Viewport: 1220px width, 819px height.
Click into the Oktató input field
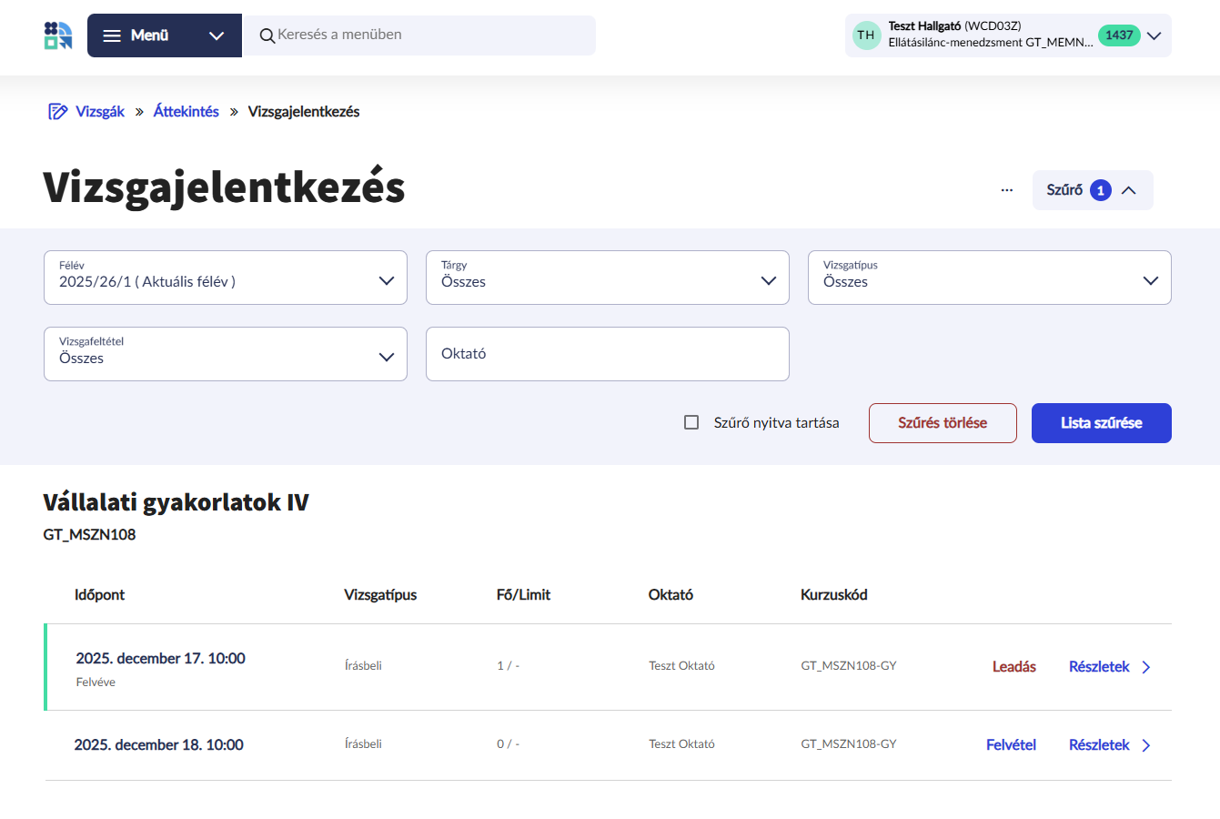[x=607, y=354]
